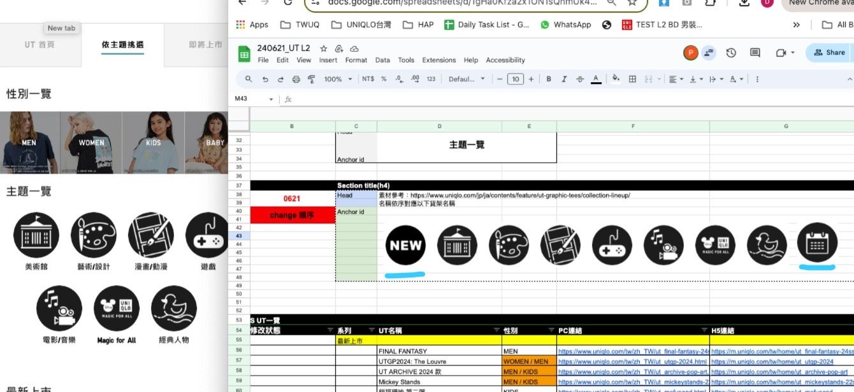Image resolution: width=854 pixels, height=392 pixels.
Task: Open the font family Default dropdown
Action: (467, 80)
